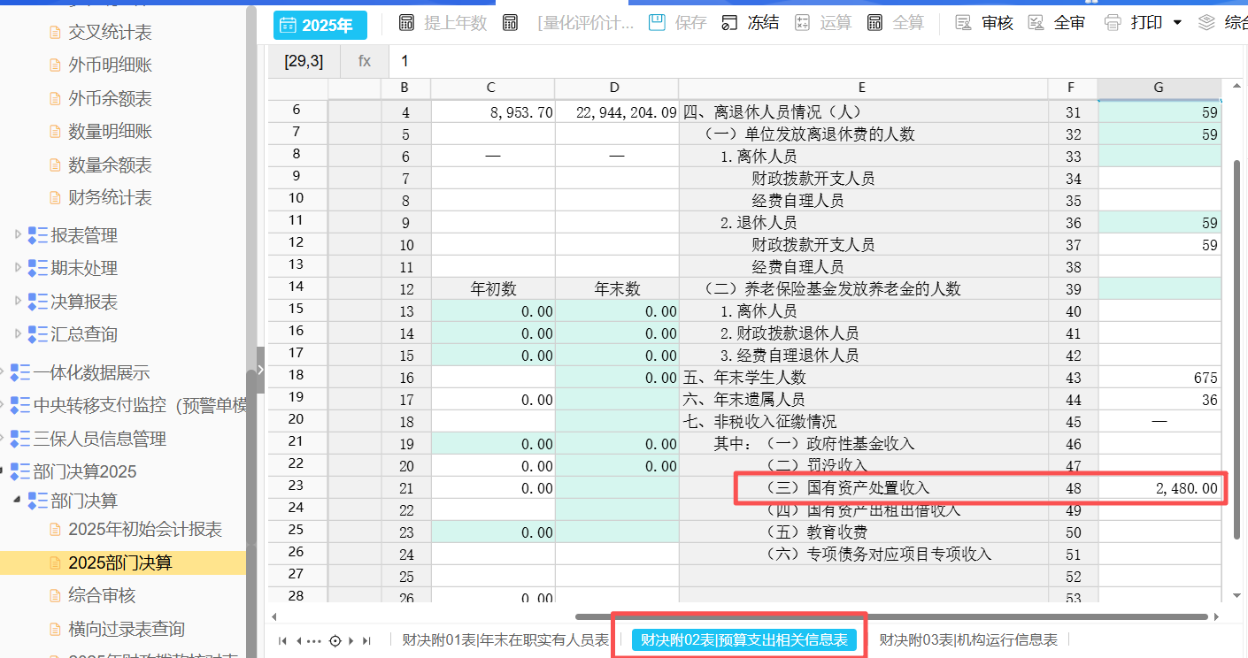
Task: Click the cell with value 675
Action: [x=1159, y=378]
